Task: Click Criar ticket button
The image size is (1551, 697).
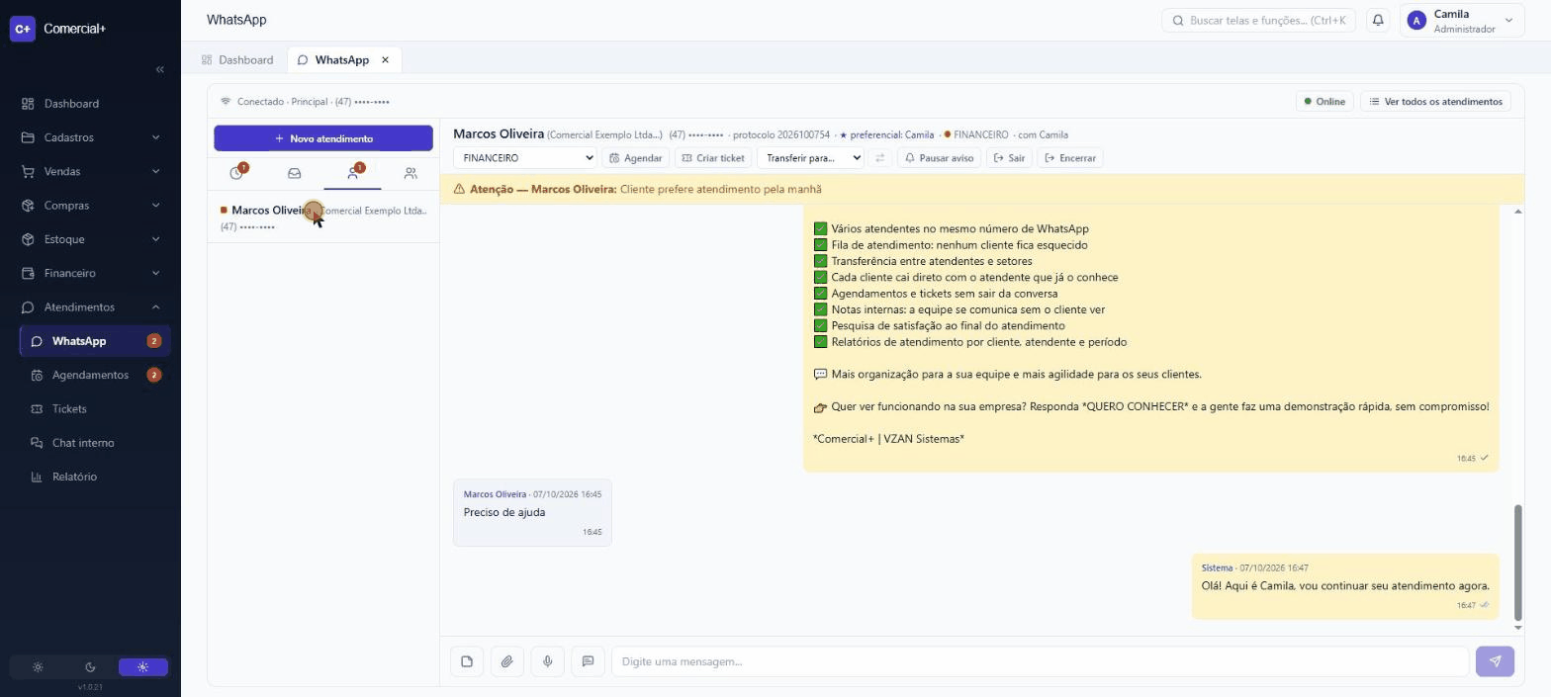Action: pyautogui.click(x=713, y=158)
